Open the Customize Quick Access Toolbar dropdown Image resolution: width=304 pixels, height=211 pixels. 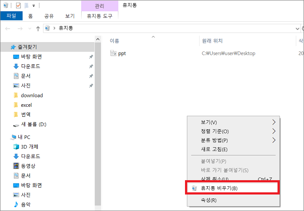coord(34,6)
